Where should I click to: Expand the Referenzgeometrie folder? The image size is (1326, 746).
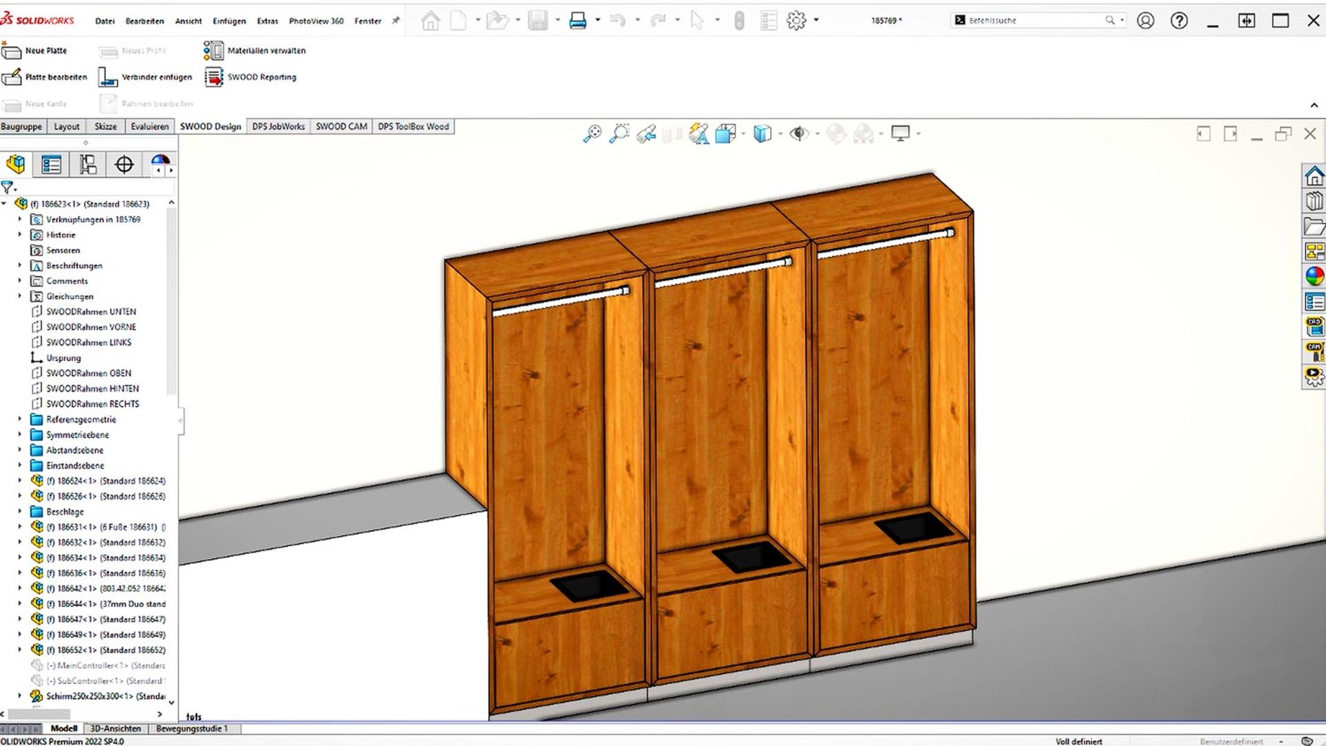tap(20, 419)
